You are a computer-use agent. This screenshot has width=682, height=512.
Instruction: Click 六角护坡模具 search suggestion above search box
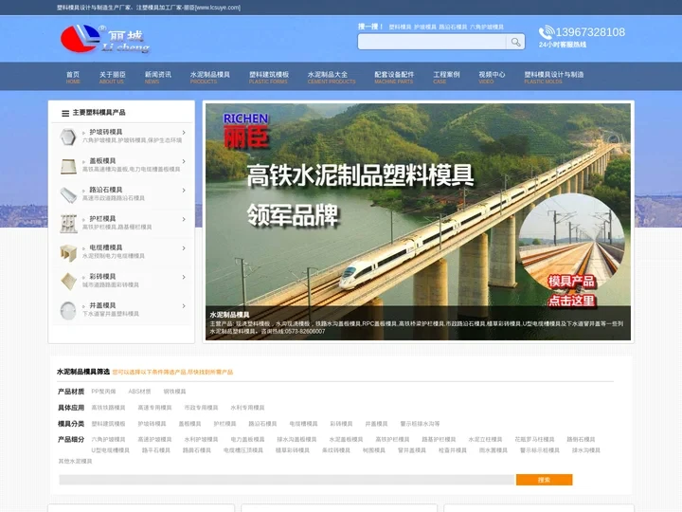coord(487,27)
